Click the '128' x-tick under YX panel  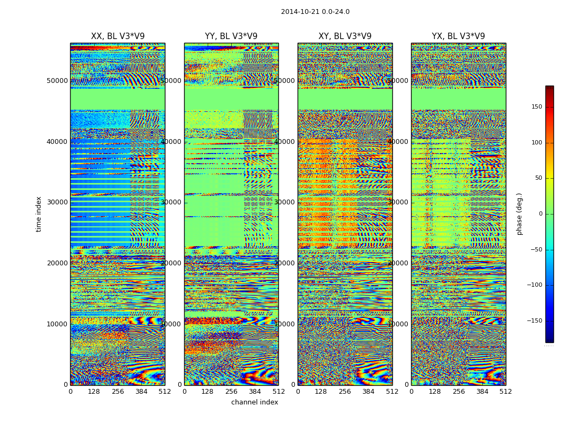click(x=435, y=392)
